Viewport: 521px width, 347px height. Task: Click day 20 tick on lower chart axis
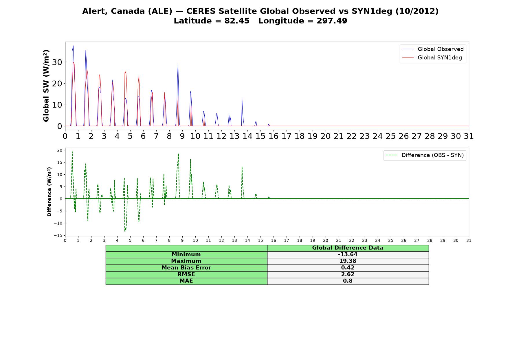point(326,241)
